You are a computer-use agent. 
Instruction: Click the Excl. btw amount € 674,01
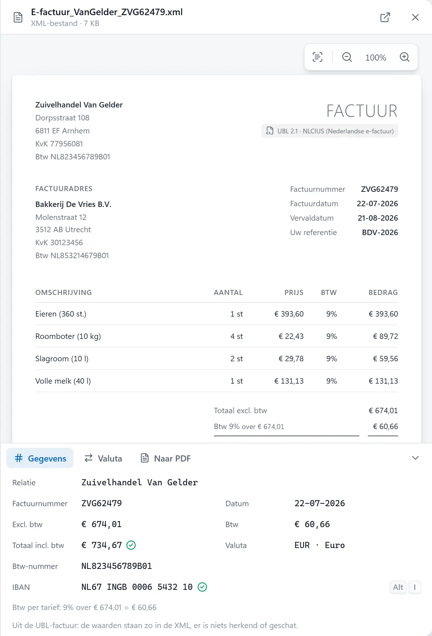pos(102,524)
